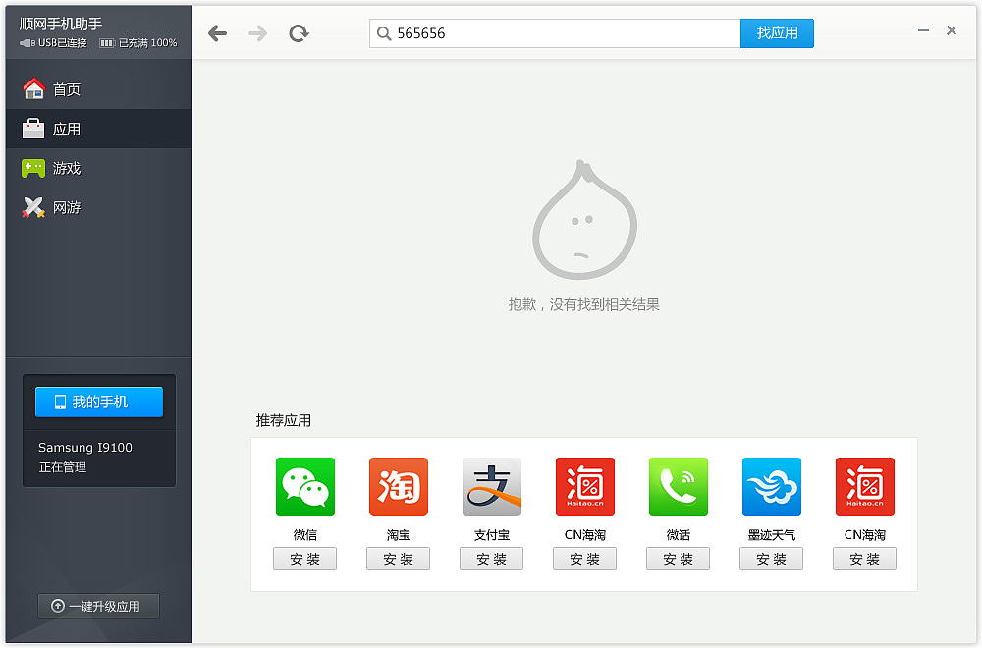Click the 找应用 search button
Viewport: 982px width, 648px height.
click(777, 32)
